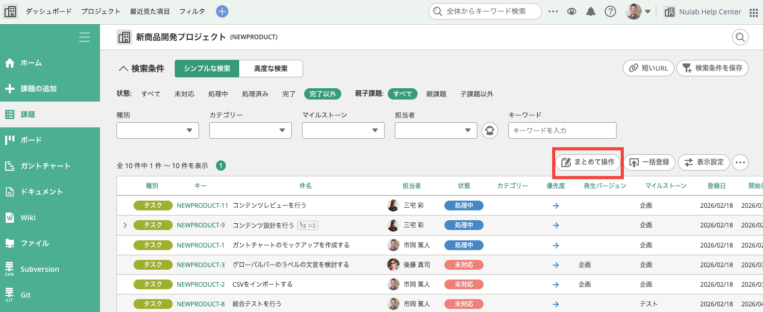Click 処理中 status badge for NEWPRODUCT-1
Image resolution: width=763 pixels, height=312 pixels.
tap(463, 245)
